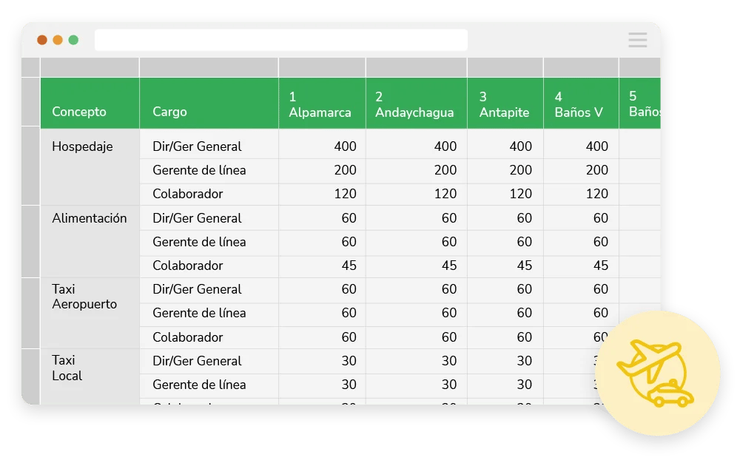Click Antapite 60 for Alimentación Gerente de línea
740x463 pixels.
pos(505,243)
